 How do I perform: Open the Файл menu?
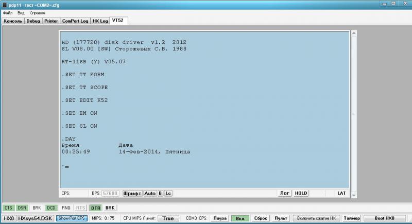7,12
